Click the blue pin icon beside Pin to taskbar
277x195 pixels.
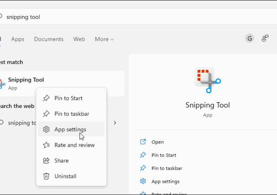[143, 168]
